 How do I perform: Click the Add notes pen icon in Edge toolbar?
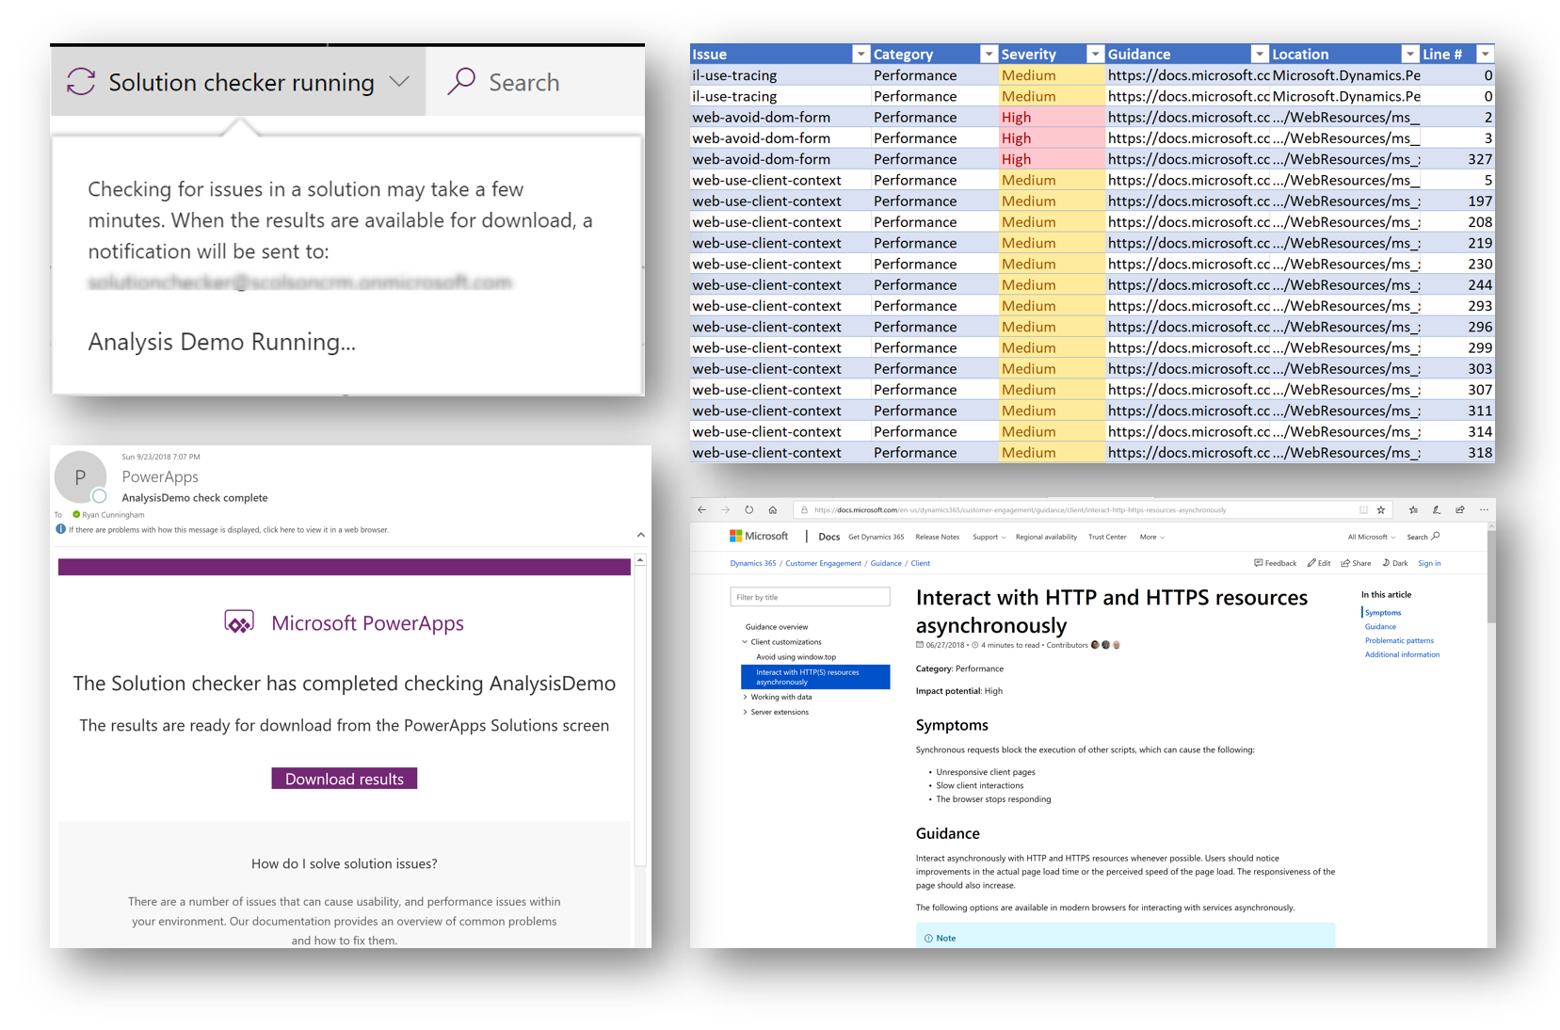(1435, 508)
